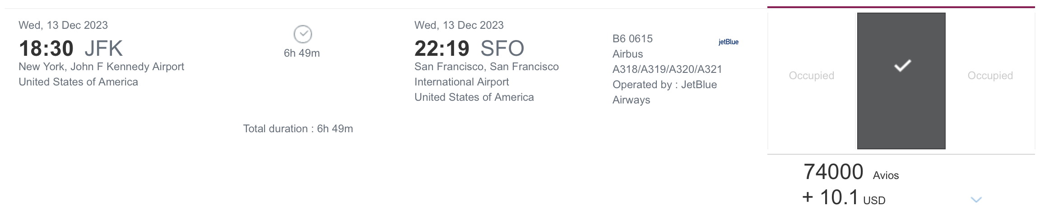Image resolution: width=1040 pixels, height=215 pixels.
Task: Click the right Occupied fare cell
Action: coord(990,76)
